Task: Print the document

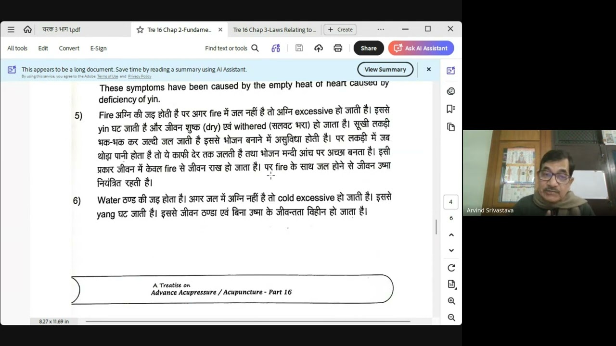Action: click(338, 48)
